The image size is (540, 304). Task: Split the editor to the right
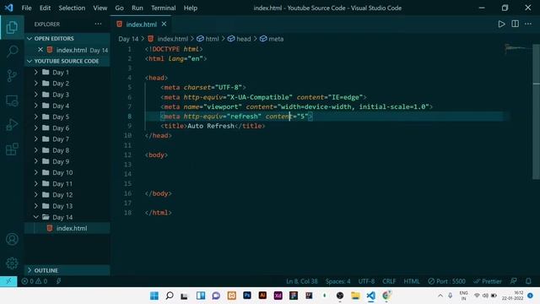(x=516, y=24)
